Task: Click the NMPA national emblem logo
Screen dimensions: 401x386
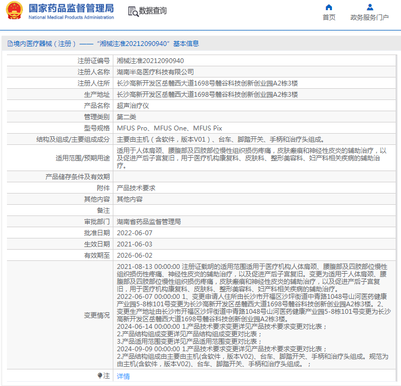Action: coord(14,11)
